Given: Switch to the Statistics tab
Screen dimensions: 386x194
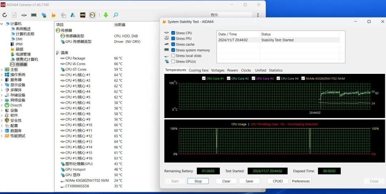Looking at the screenshot, I should point(276,70).
